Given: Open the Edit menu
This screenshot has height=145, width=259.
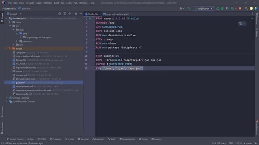Looking at the screenshot, I should [x=15, y=3].
